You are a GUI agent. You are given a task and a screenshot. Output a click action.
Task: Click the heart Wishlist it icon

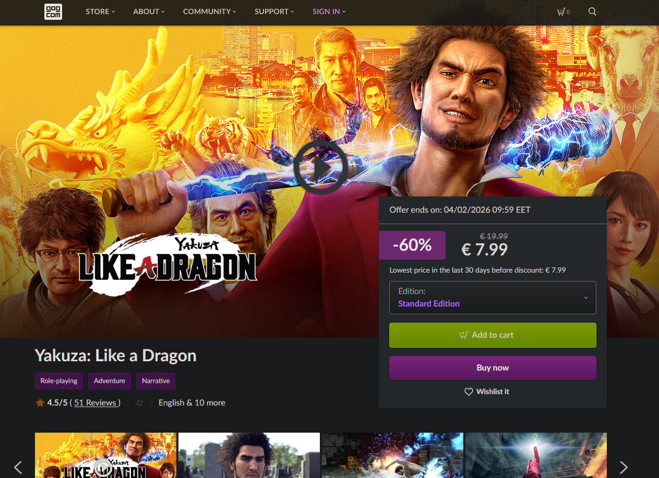(469, 391)
